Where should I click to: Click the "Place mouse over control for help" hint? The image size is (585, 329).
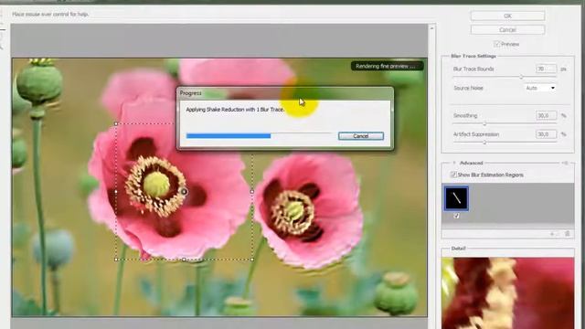point(50,15)
